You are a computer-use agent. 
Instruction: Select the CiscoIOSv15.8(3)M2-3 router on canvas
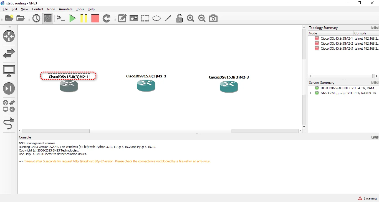point(229,87)
